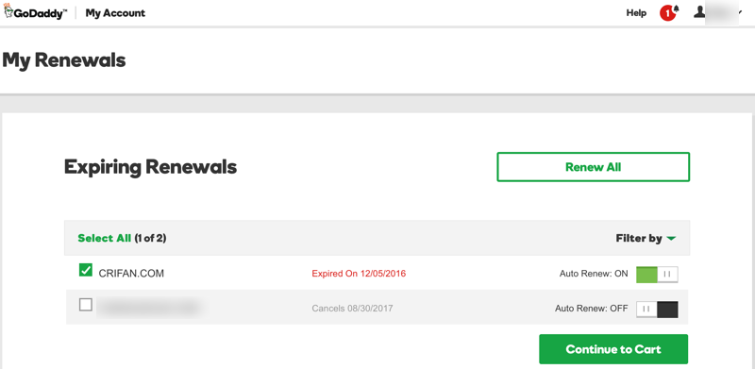Expand the Filter by dropdown
The height and width of the screenshot is (369, 755).
coord(646,238)
